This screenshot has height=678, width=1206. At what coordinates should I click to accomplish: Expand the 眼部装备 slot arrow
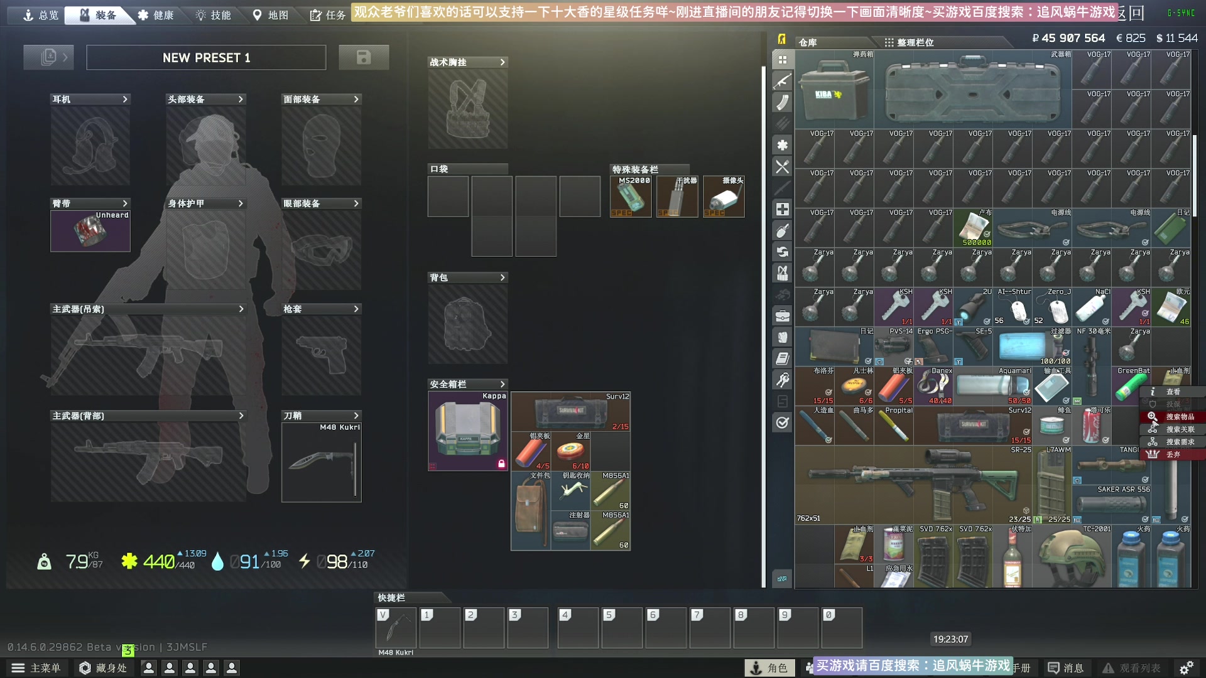(356, 203)
